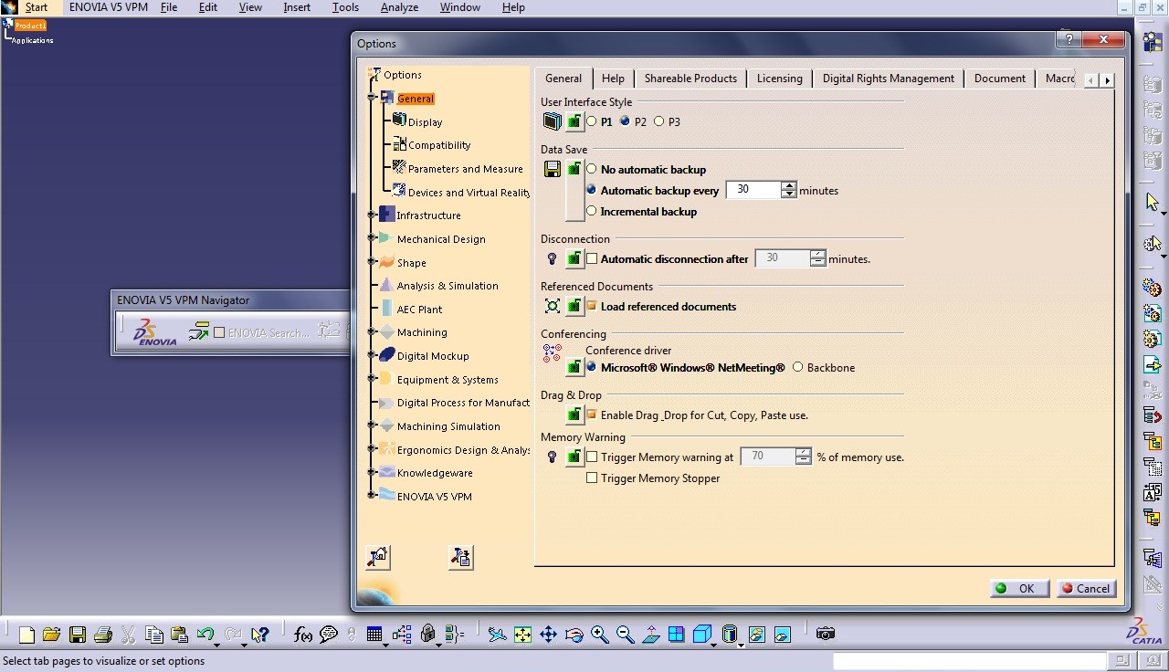Toggle Enable Drag Drop for Cut, Copy, Paste
Image resolution: width=1169 pixels, height=672 pixels.
[x=592, y=415]
